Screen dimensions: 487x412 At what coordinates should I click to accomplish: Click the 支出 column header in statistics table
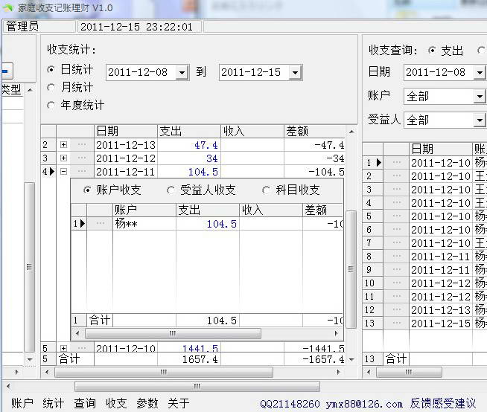[x=189, y=131]
